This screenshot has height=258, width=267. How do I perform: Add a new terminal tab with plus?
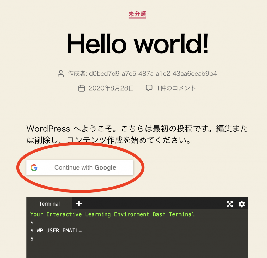coord(79,203)
